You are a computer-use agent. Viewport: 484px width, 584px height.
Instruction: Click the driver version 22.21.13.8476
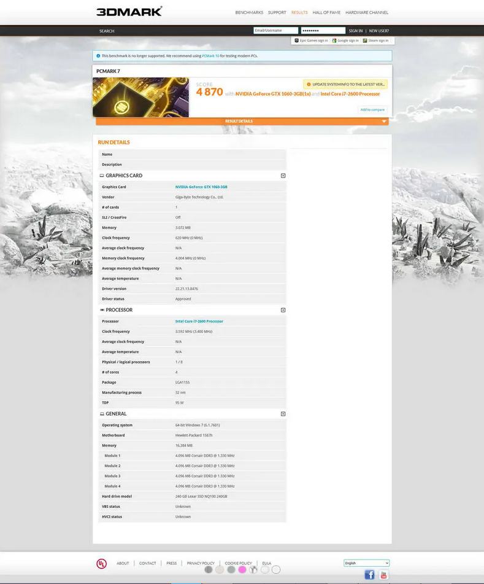click(x=186, y=289)
